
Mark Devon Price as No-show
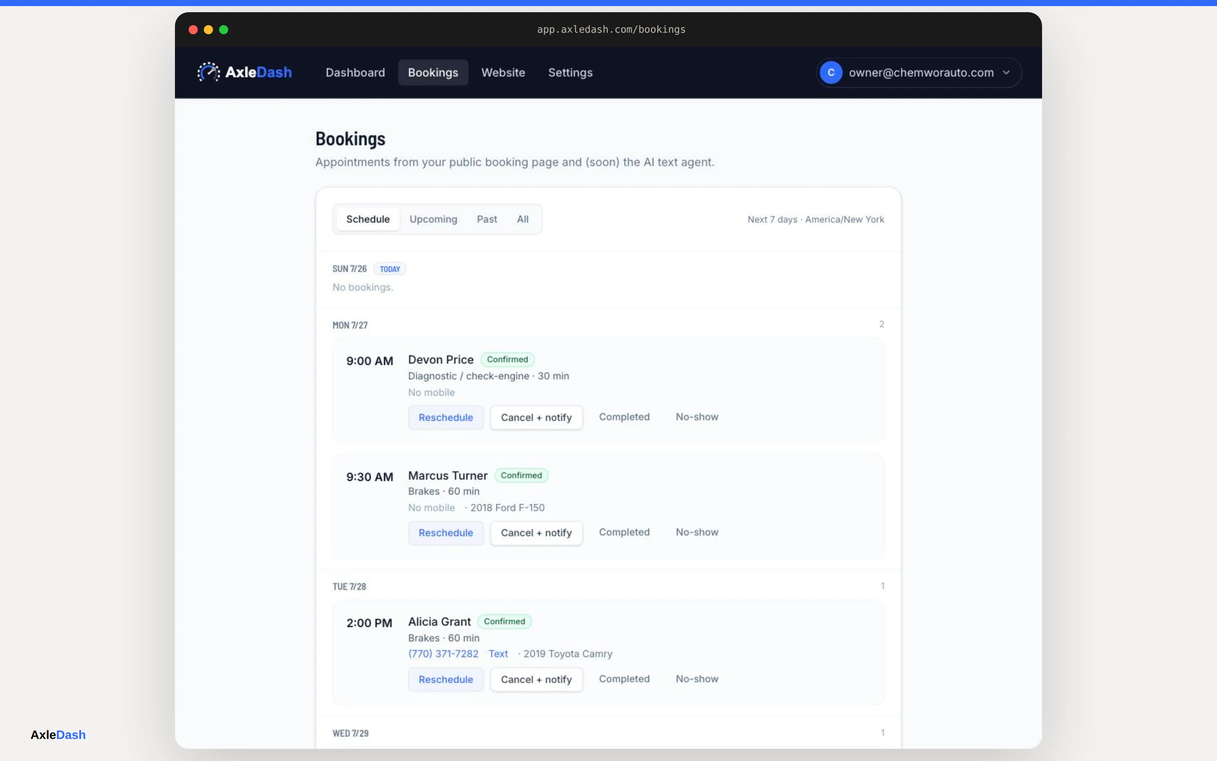tap(697, 417)
